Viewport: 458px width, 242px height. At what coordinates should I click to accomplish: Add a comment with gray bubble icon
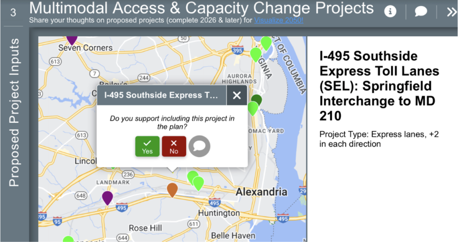199,146
